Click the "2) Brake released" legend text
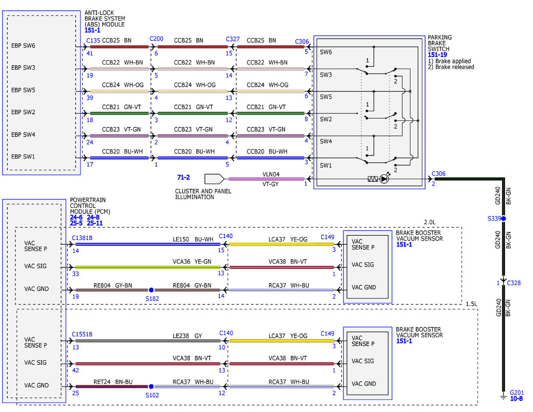The width and height of the screenshot is (533, 412). [451, 67]
